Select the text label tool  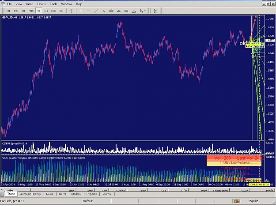tap(104, 11)
